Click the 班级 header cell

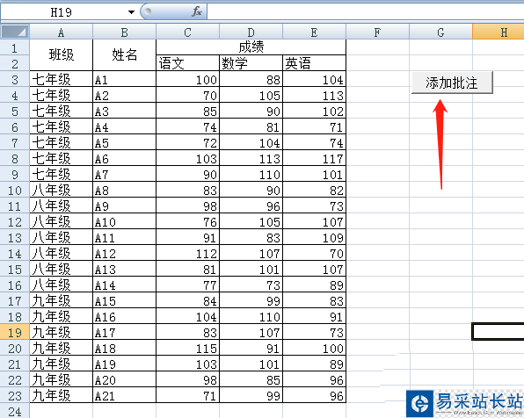(62, 55)
